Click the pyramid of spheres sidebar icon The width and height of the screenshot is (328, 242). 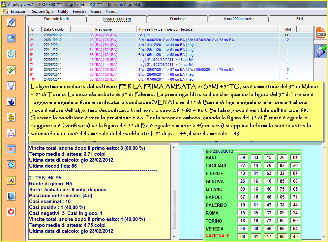click(x=11, y=133)
